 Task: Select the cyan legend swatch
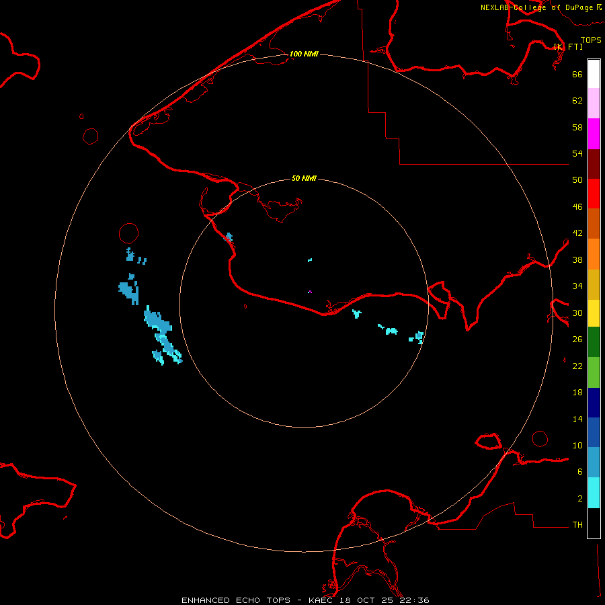[x=594, y=493]
